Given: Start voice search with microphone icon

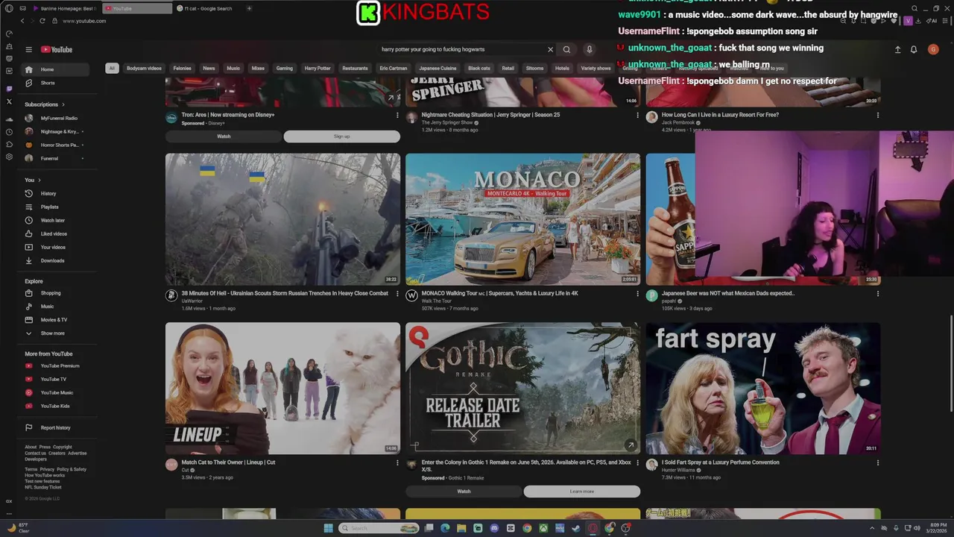Looking at the screenshot, I should (589, 49).
